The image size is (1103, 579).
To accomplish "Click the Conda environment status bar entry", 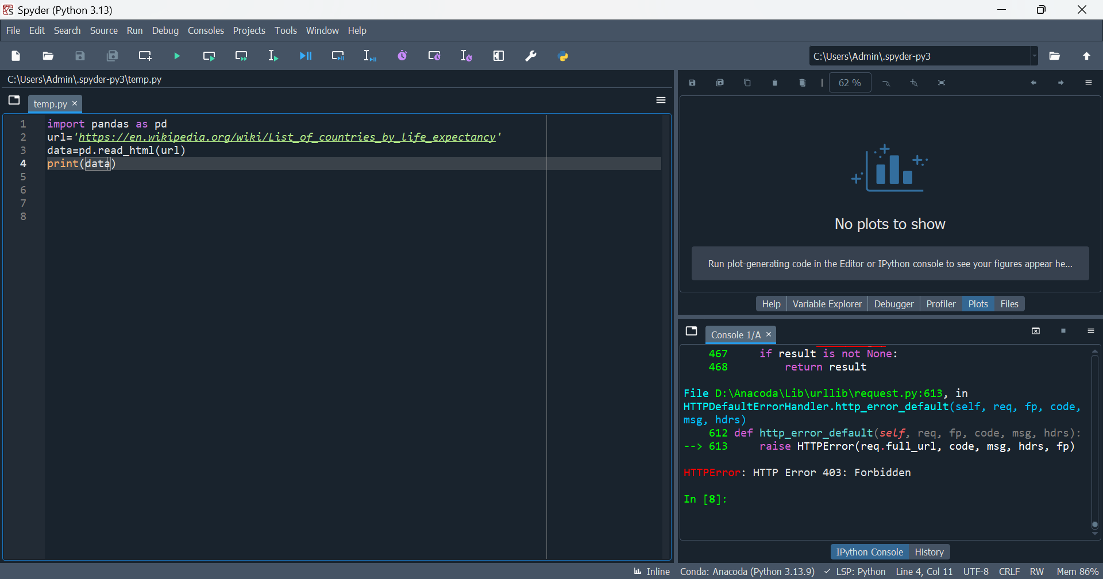I will pos(747,572).
